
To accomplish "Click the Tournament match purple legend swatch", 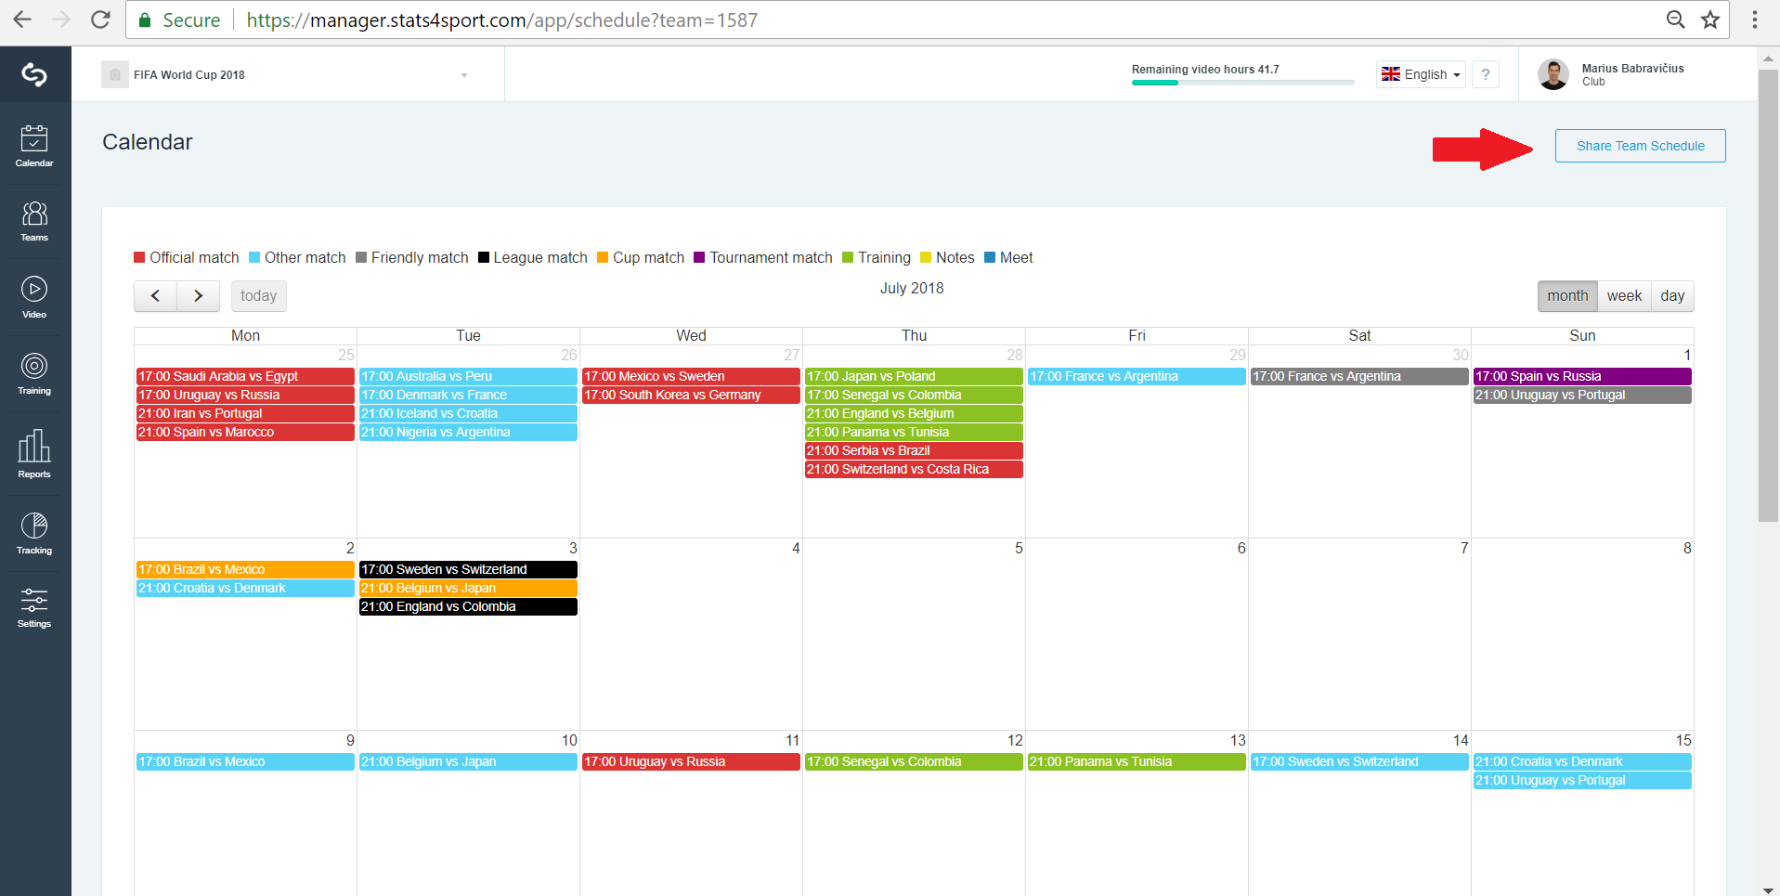I will pyautogui.click(x=699, y=257).
